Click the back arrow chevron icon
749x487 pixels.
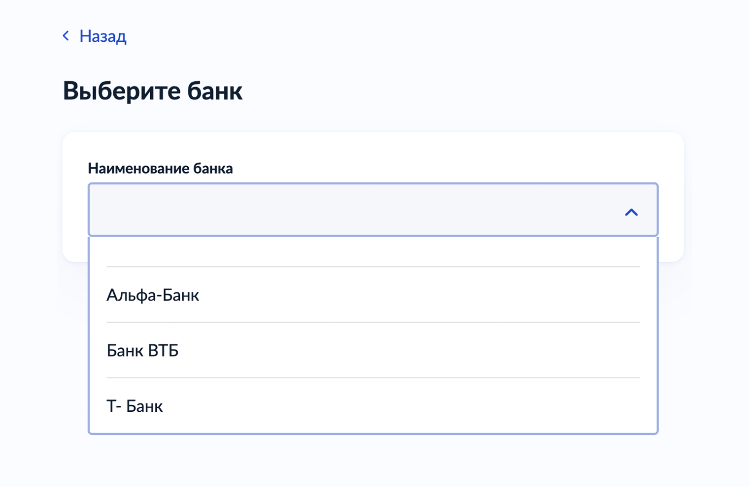(66, 36)
